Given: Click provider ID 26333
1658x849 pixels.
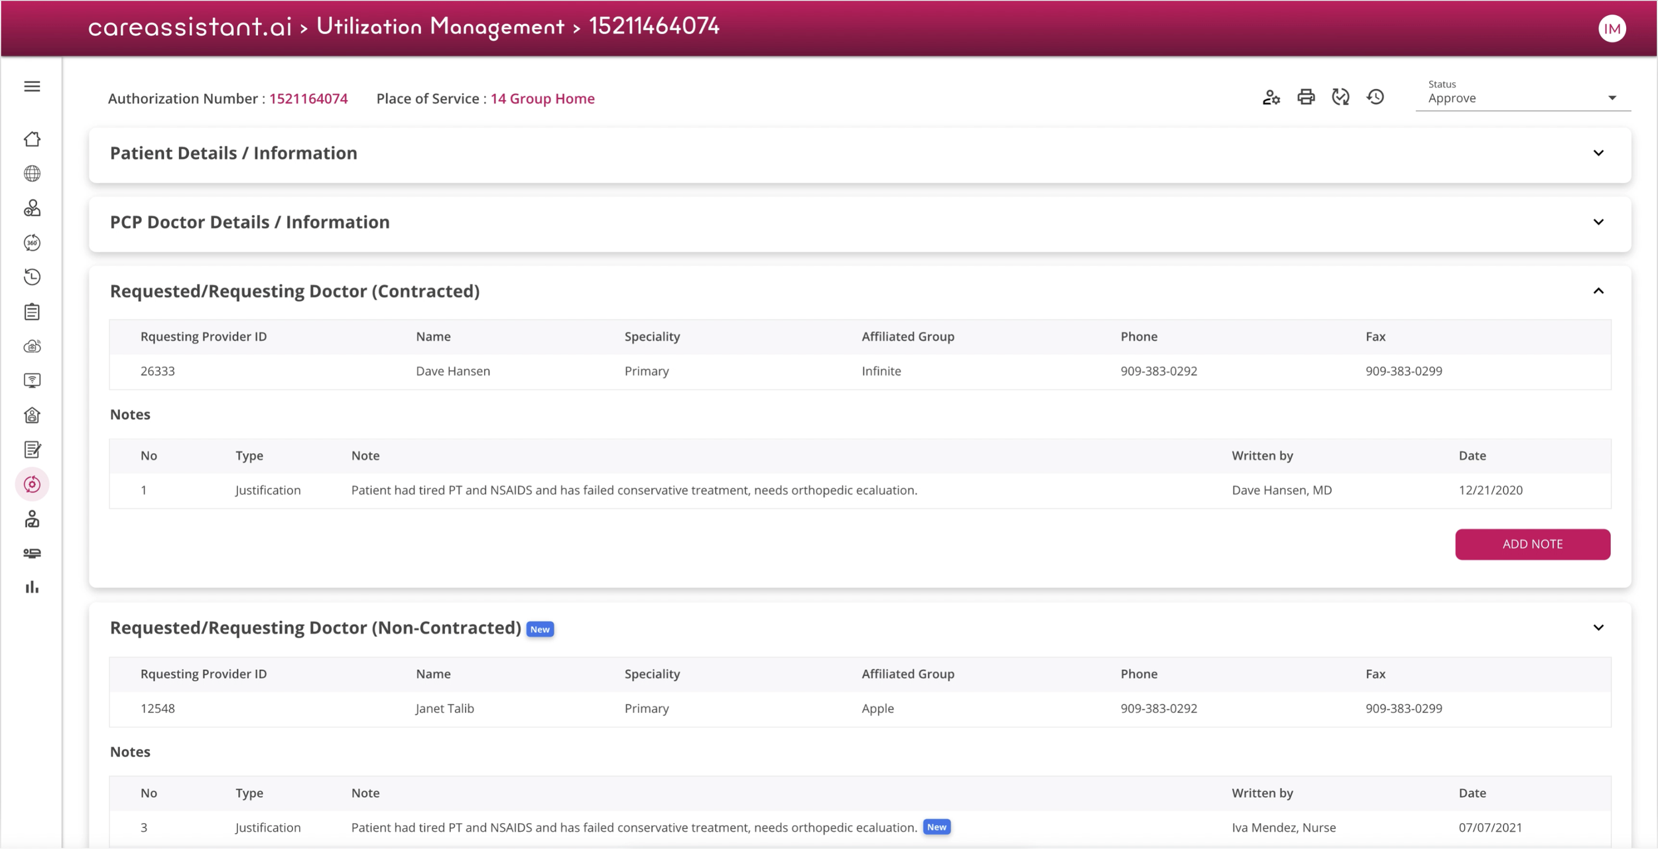Looking at the screenshot, I should tap(158, 371).
